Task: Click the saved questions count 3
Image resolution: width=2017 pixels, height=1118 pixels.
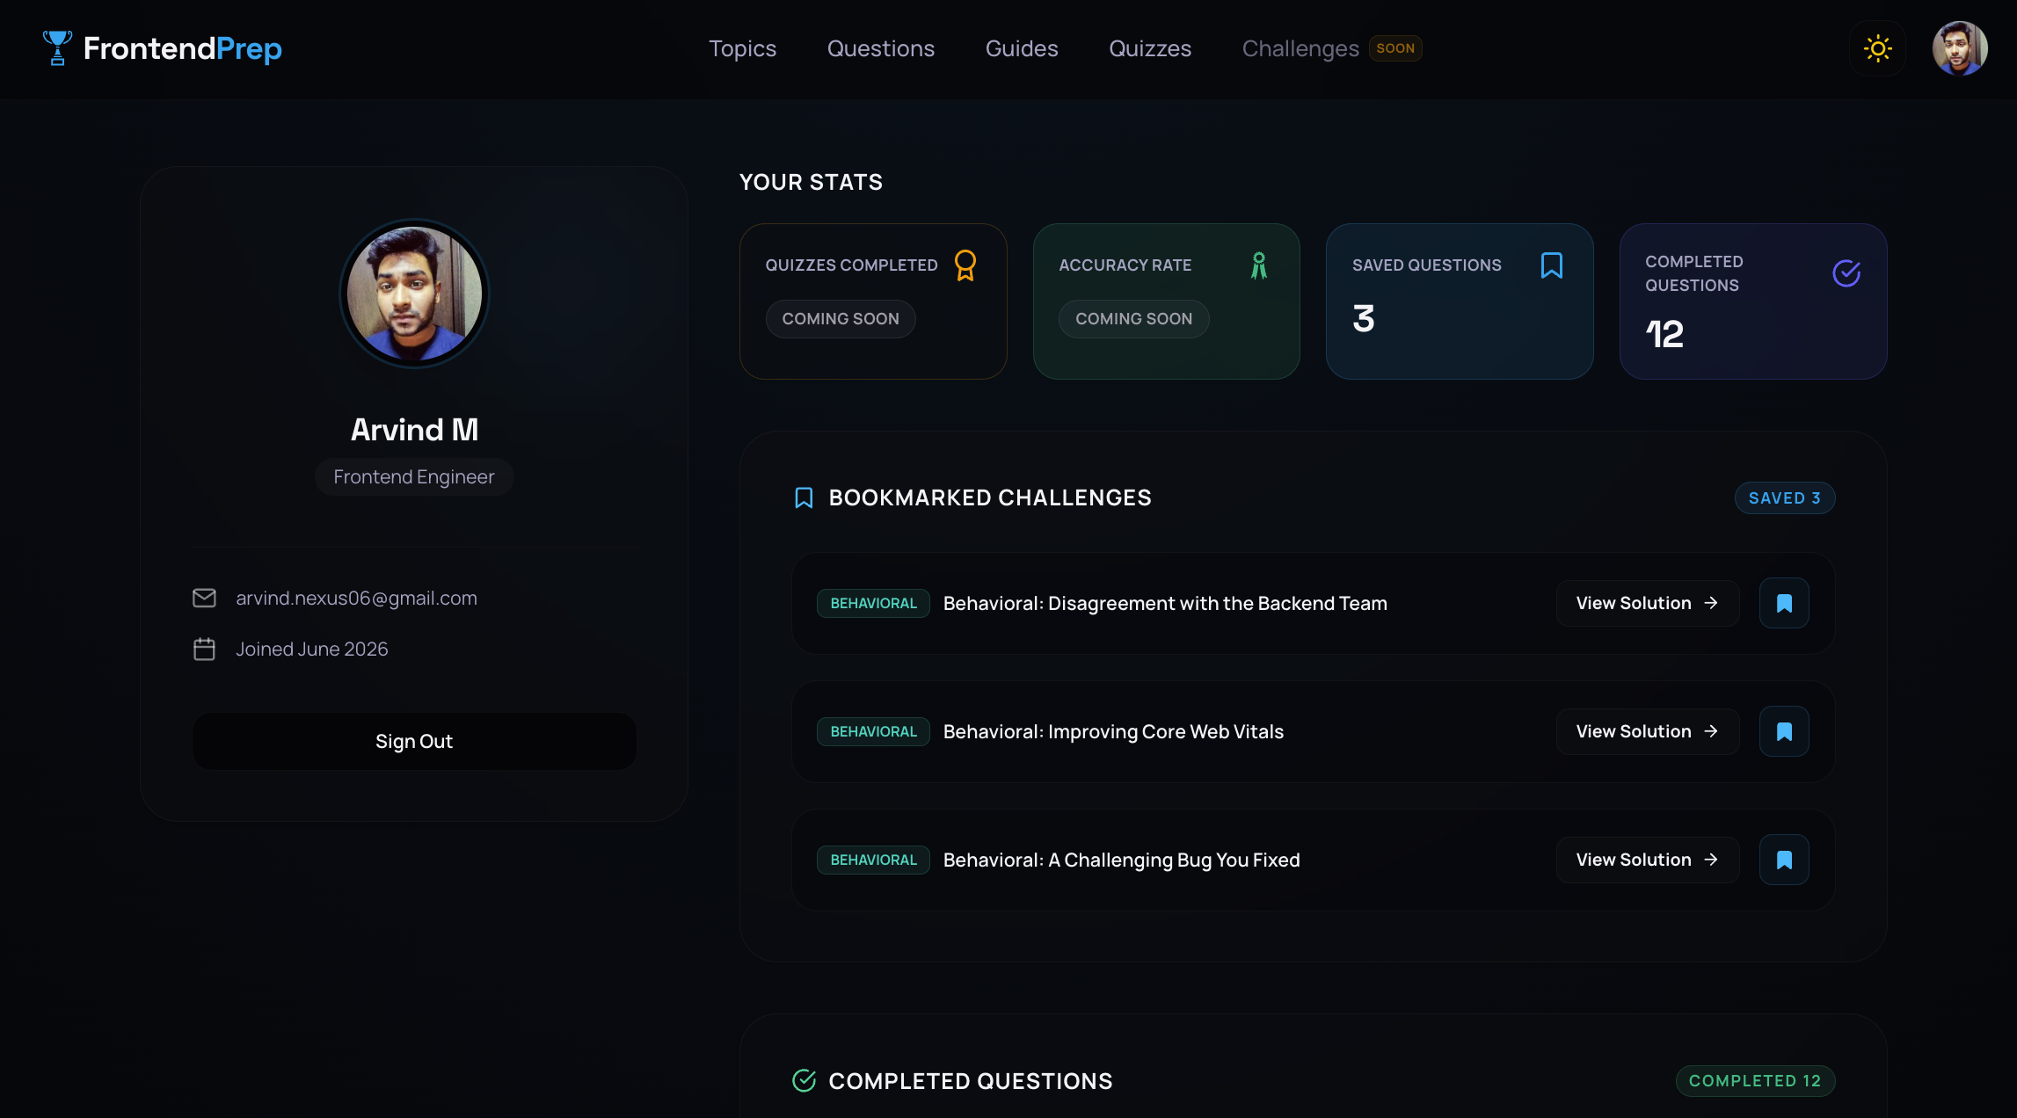Action: [x=1363, y=318]
